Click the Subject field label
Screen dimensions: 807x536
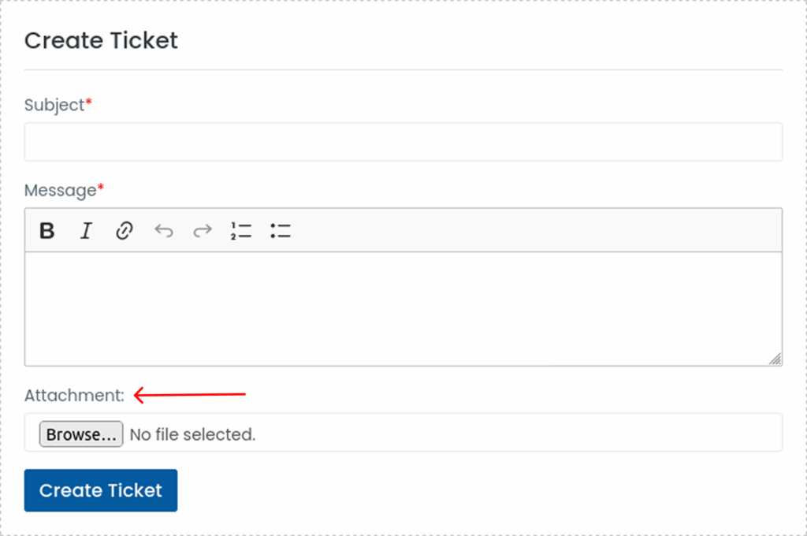[x=54, y=105]
